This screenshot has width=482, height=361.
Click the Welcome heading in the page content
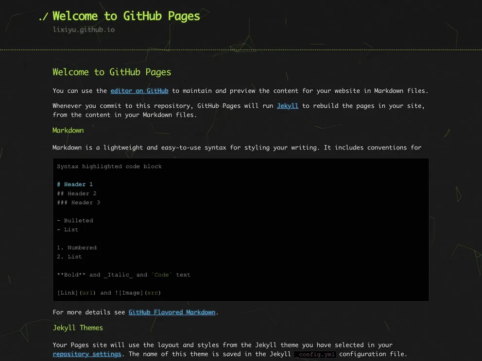[112, 72]
